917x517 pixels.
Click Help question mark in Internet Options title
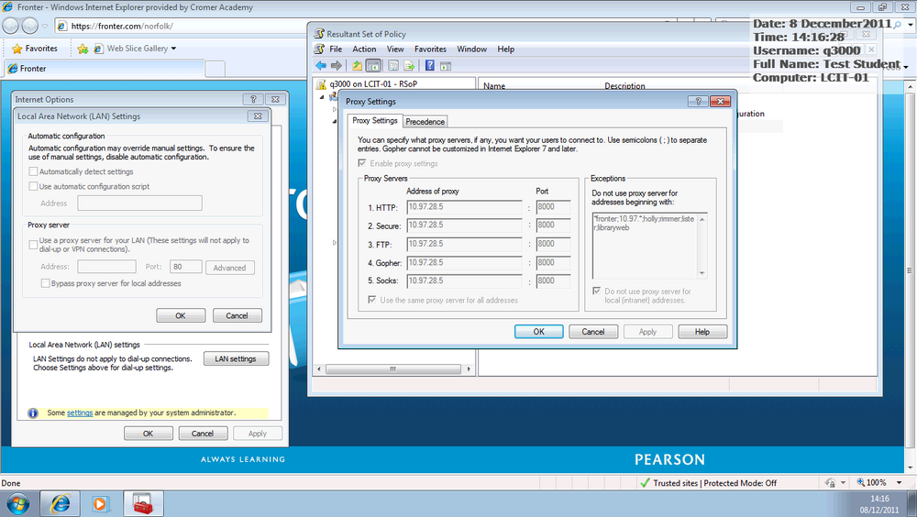[253, 99]
